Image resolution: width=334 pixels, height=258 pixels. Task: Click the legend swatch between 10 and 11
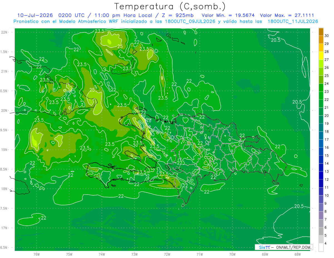tap(321, 191)
